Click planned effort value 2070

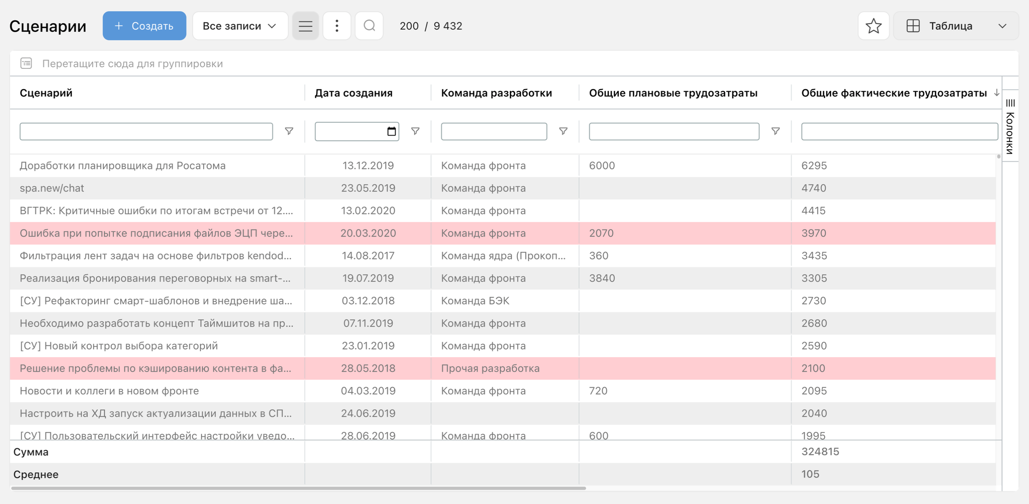click(x=602, y=233)
